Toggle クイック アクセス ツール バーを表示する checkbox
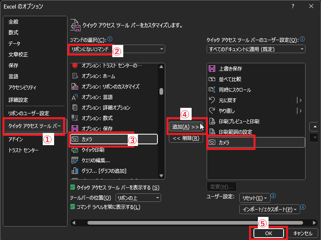Image resolution: width=321 pixels, height=240 pixels. pyautogui.click(x=73, y=187)
